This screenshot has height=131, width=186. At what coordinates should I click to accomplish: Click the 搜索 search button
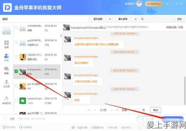(x=179, y=19)
